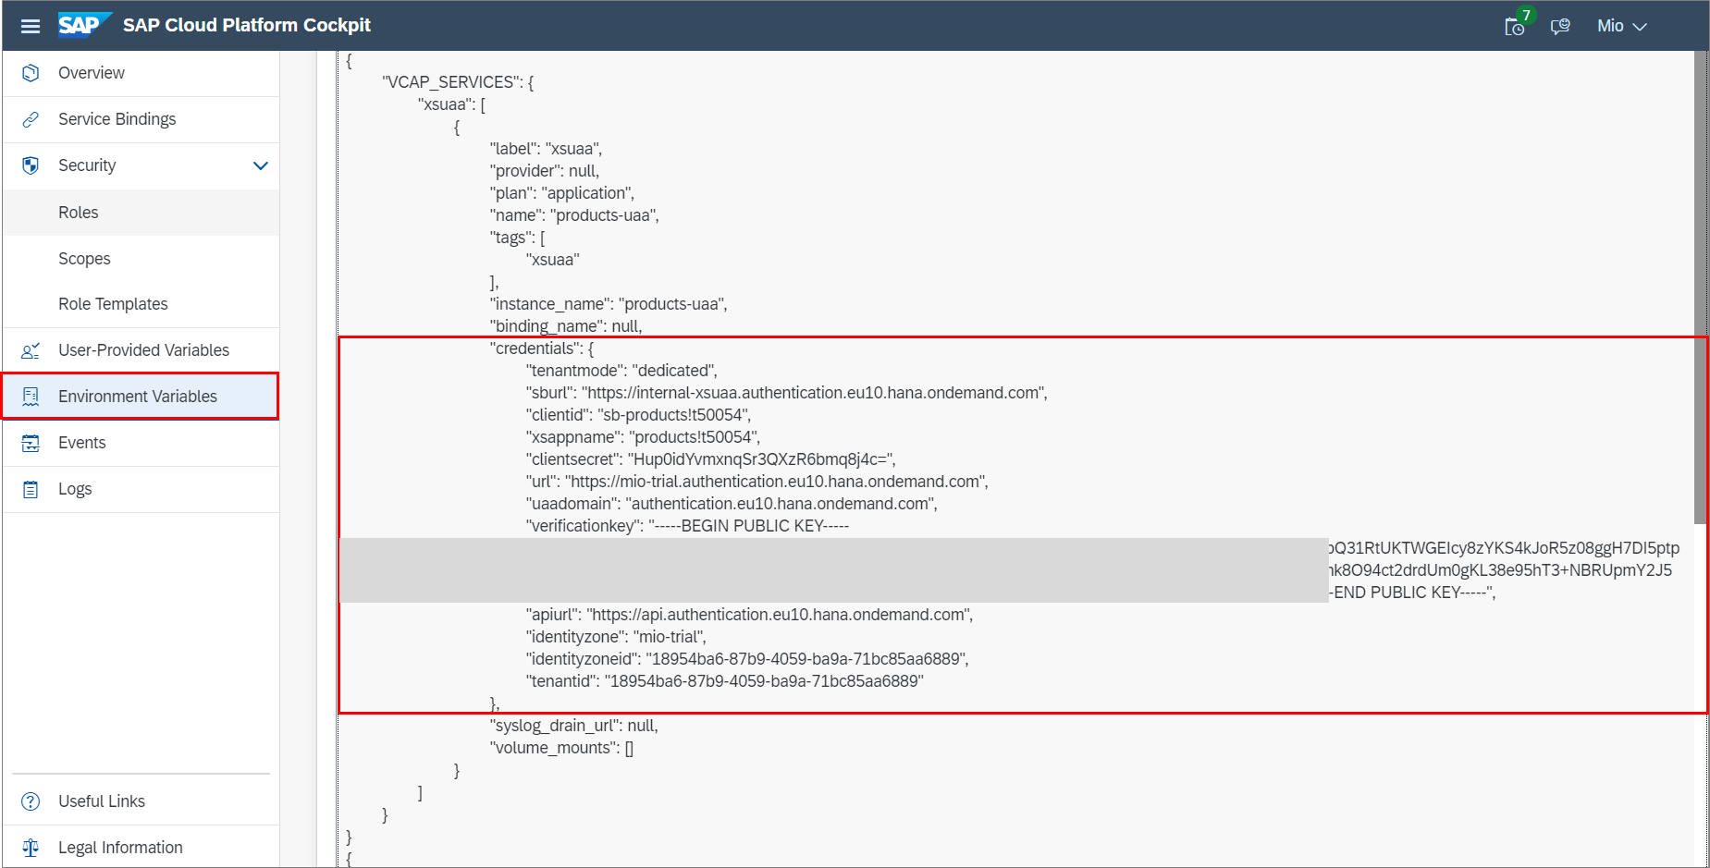The image size is (1710, 868).
Task: Click the "clientid" value line
Action: click(x=638, y=415)
